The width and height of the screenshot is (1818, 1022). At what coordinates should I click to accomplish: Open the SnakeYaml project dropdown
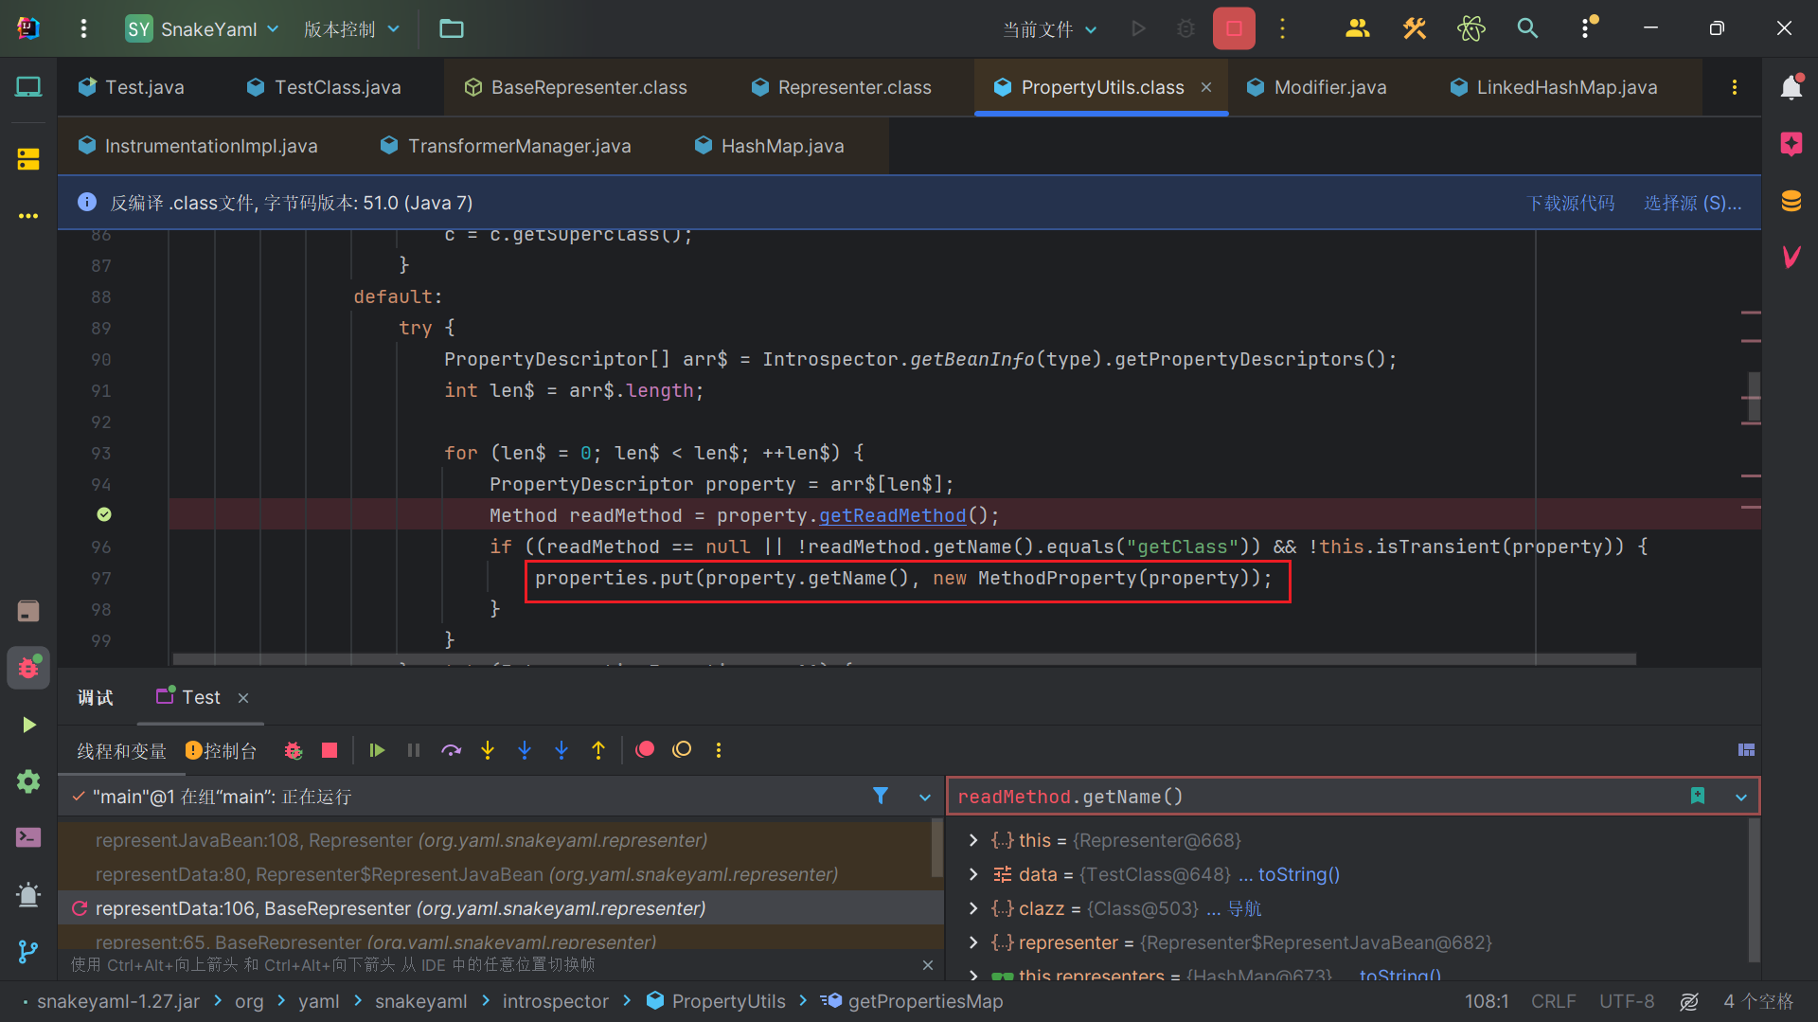coord(204,28)
